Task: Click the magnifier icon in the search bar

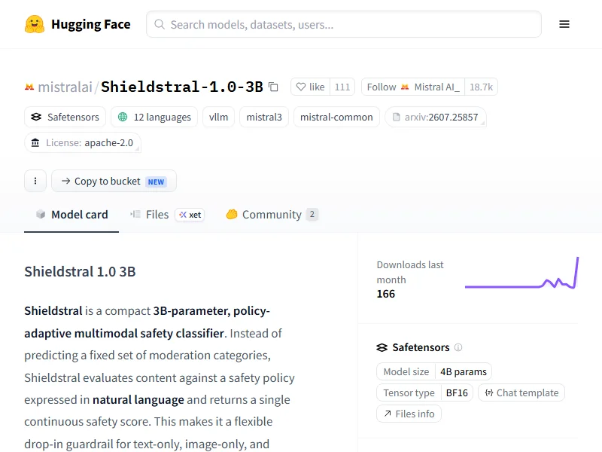Action: coord(160,24)
